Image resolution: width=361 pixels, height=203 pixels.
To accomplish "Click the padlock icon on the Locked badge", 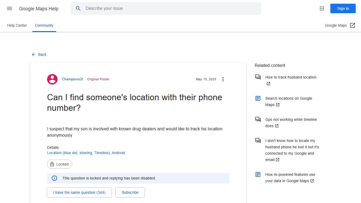I will 53,164.
